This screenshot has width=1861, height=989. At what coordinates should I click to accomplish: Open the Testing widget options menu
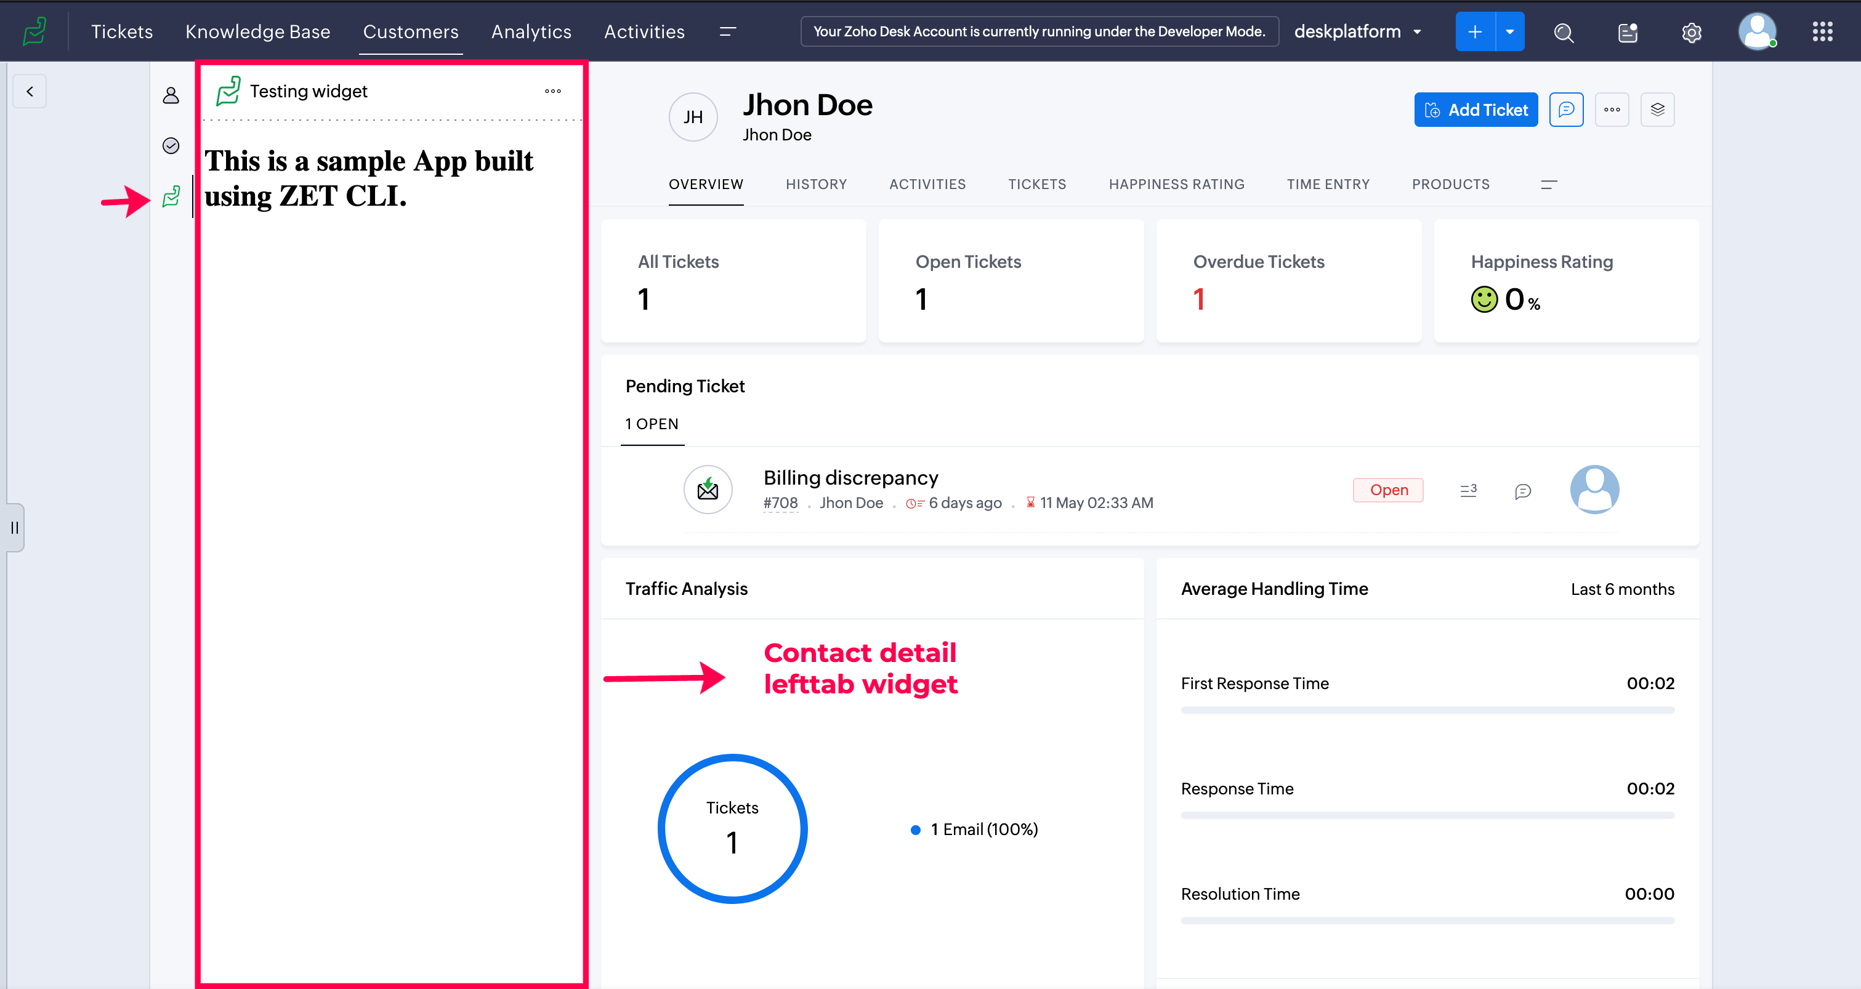tap(552, 91)
